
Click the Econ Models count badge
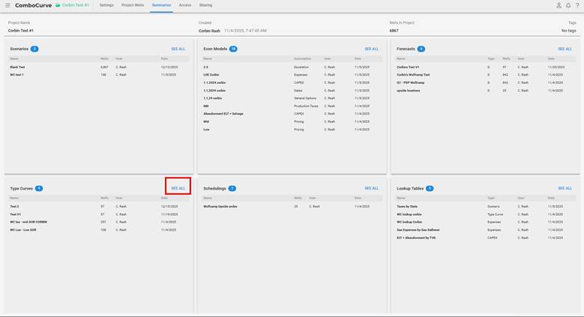point(233,49)
